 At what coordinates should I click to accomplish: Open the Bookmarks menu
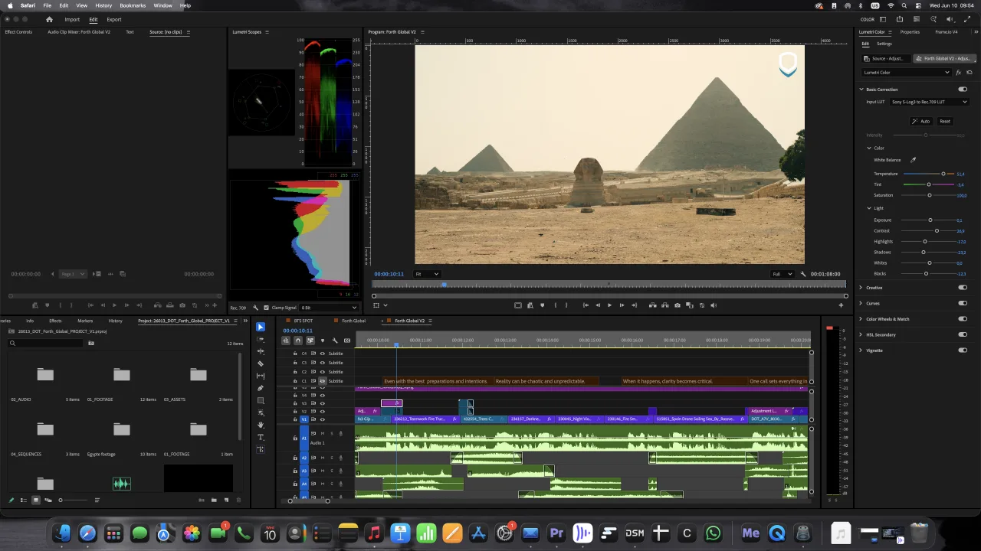click(x=133, y=5)
